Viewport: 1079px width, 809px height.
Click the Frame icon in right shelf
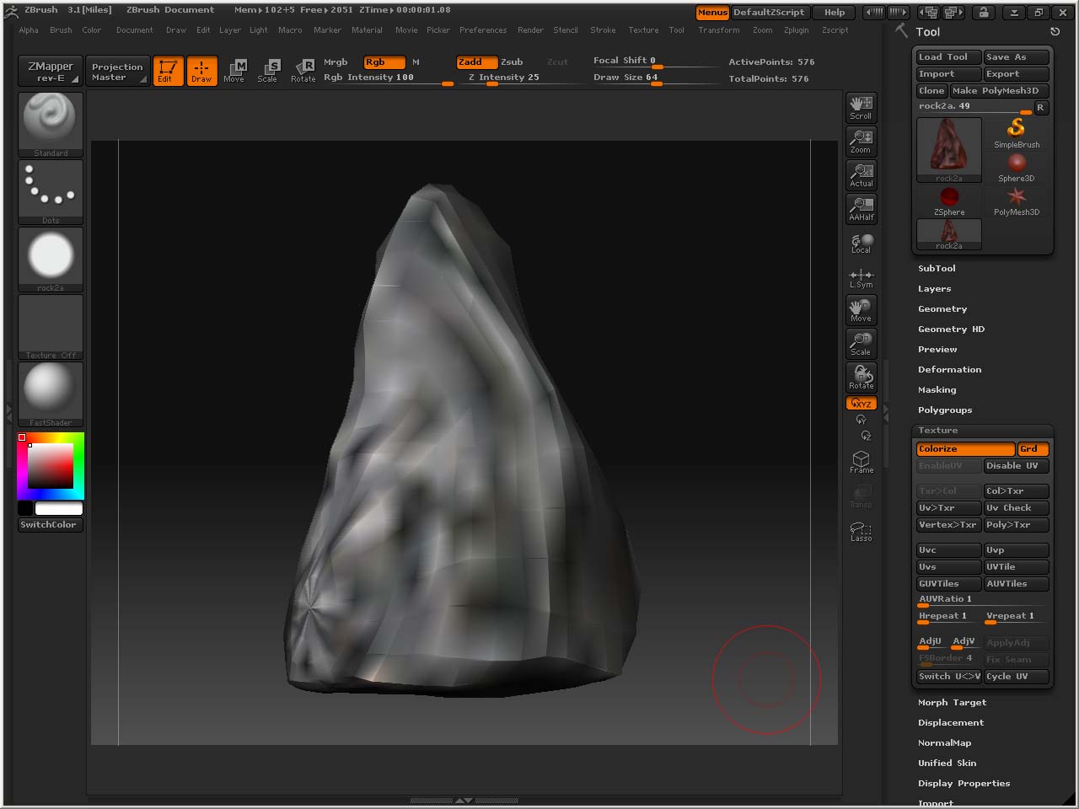click(x=861, y=462)
